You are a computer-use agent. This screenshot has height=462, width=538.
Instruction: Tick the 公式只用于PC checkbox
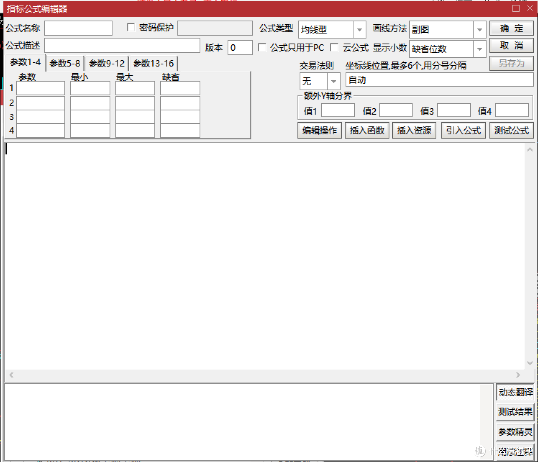tap(262, 48)
